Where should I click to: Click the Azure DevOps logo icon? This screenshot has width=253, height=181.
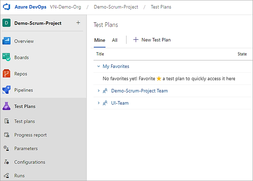pos(6,7)
